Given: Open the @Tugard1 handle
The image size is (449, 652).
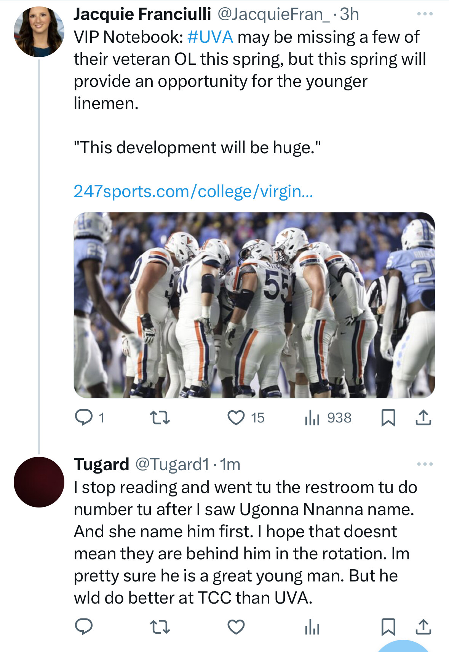Looking at the screenshot, I should (x=172, y=464).
